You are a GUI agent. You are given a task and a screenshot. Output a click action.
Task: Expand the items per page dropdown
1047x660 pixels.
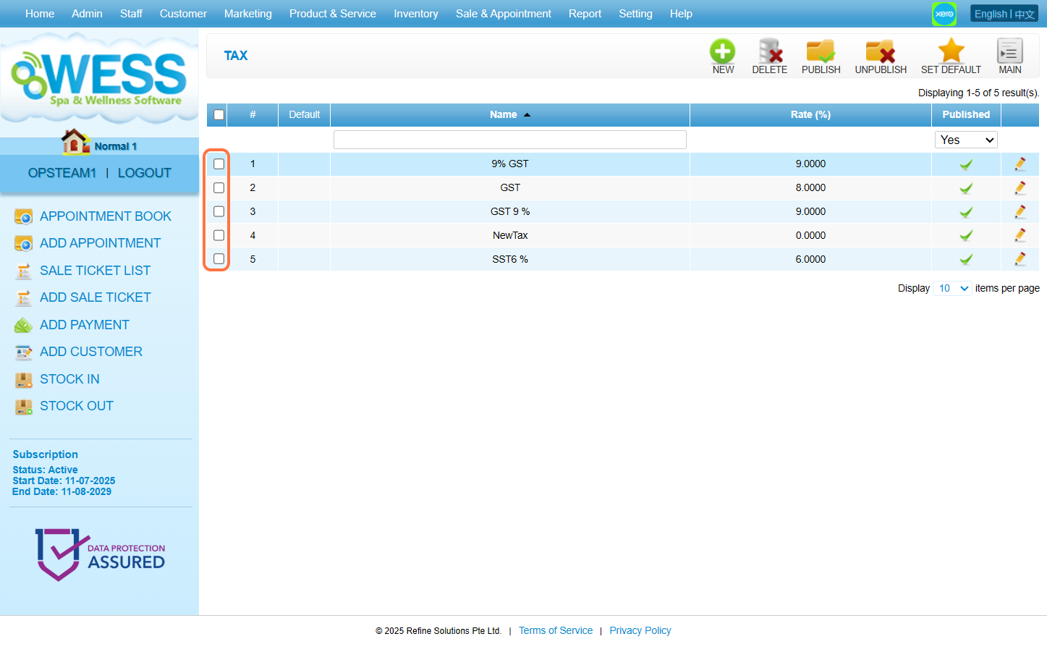[951, 289]
